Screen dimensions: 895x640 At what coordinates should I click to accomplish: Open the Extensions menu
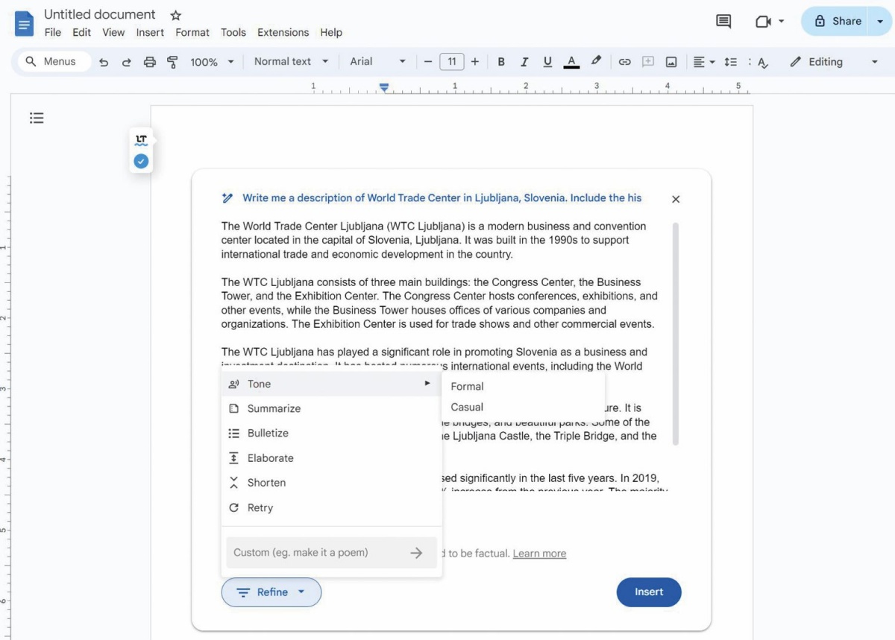[283, 33]
